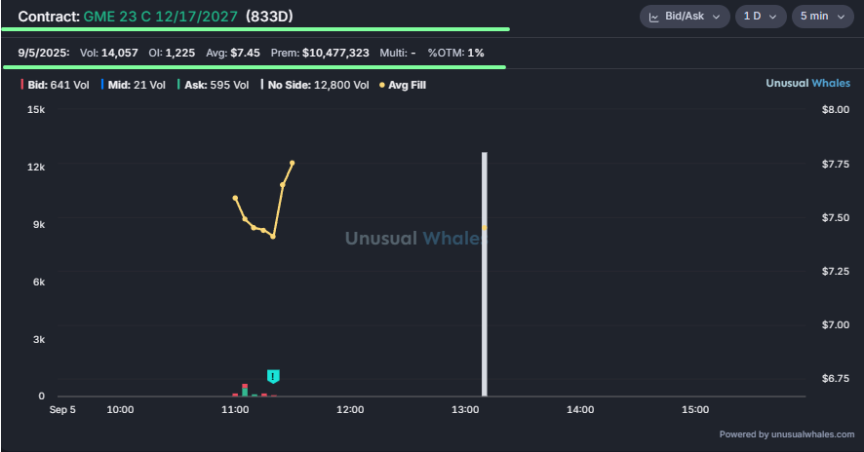Open the Bid/Ask chart type dropdown
This screenshot has width=864, height=452.
point(685,17)
